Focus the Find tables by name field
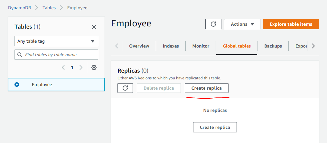Viewport: 327px width, 143px height. tap(60, 55)
